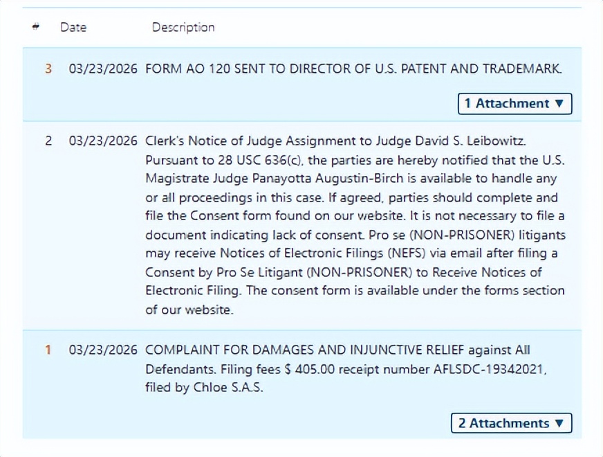Image resolution: width=603 pixels, height=457 pixels.
Task: Click the date of entry 3
Action: coord(103,69)
